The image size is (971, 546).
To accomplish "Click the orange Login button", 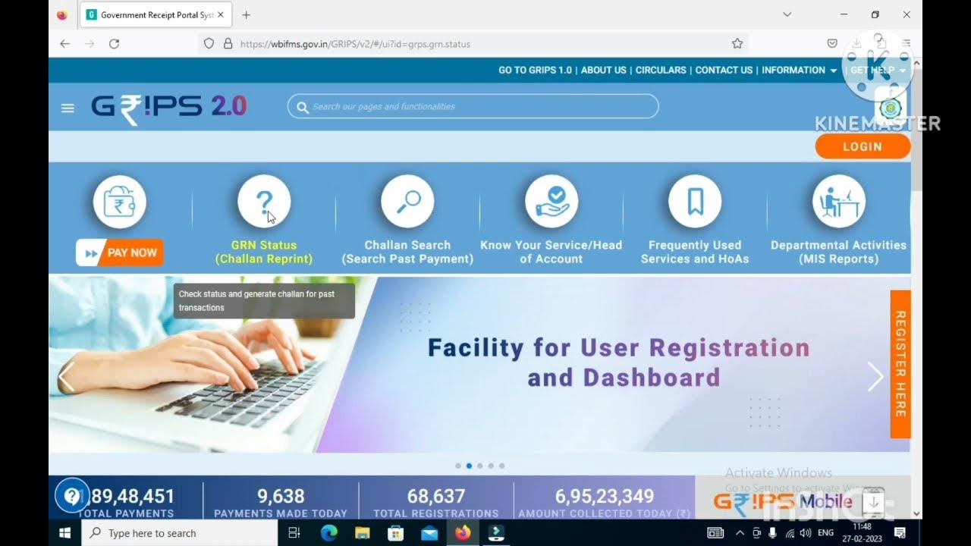I will (x=863, y=146).
